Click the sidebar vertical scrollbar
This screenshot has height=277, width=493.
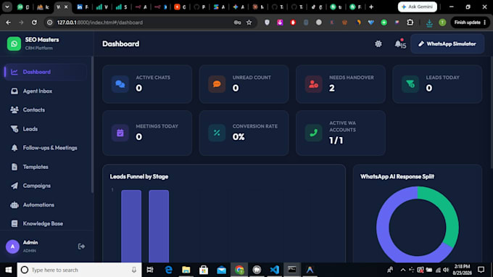pyautogui.click(x=92, y=125)
